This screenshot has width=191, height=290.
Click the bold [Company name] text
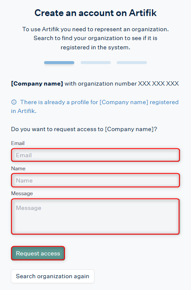coord(37,83)
